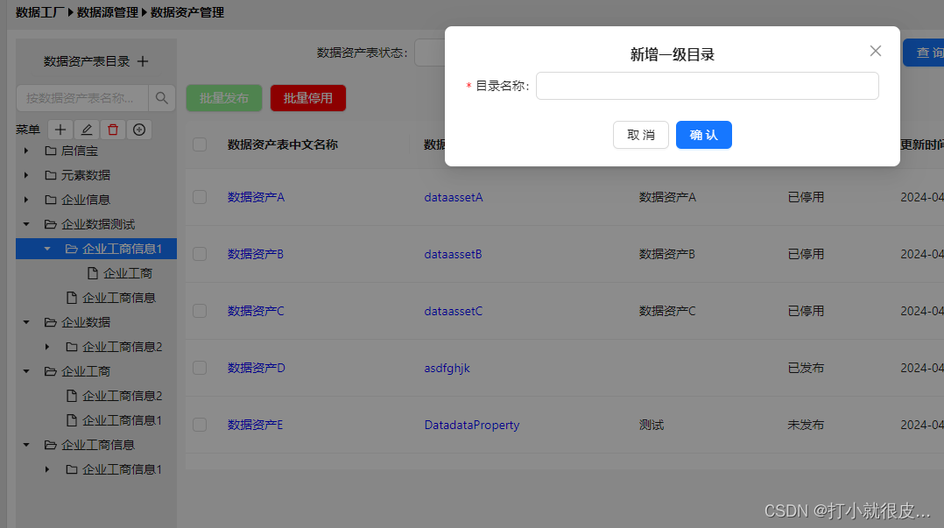944x528 pixels.
Task: Click folder icon of 企业信息
Action: tap(51, 200)
